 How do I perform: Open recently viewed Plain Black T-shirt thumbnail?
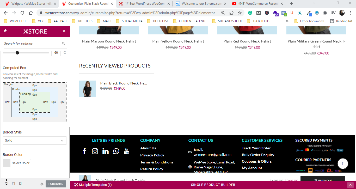coord(87,89)
